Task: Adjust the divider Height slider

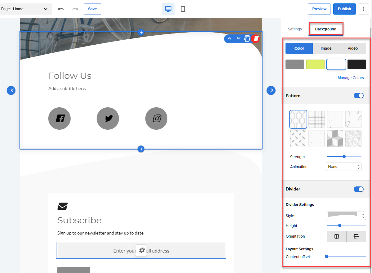Action: 346,226
